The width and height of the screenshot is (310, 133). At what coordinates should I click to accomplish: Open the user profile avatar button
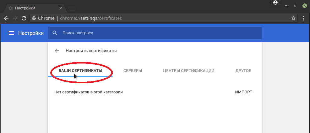275,3
